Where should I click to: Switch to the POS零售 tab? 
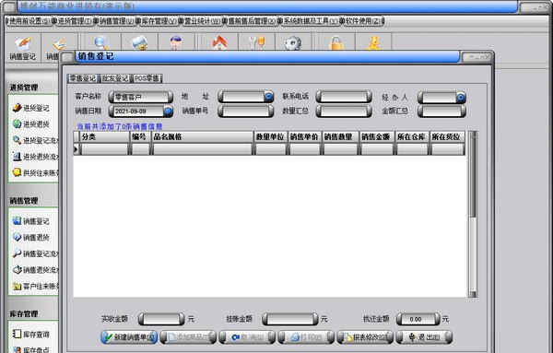click(x=147, y=78)
